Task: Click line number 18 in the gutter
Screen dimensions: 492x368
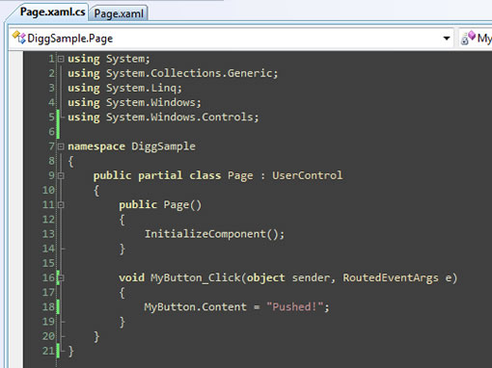Action: 48,306
